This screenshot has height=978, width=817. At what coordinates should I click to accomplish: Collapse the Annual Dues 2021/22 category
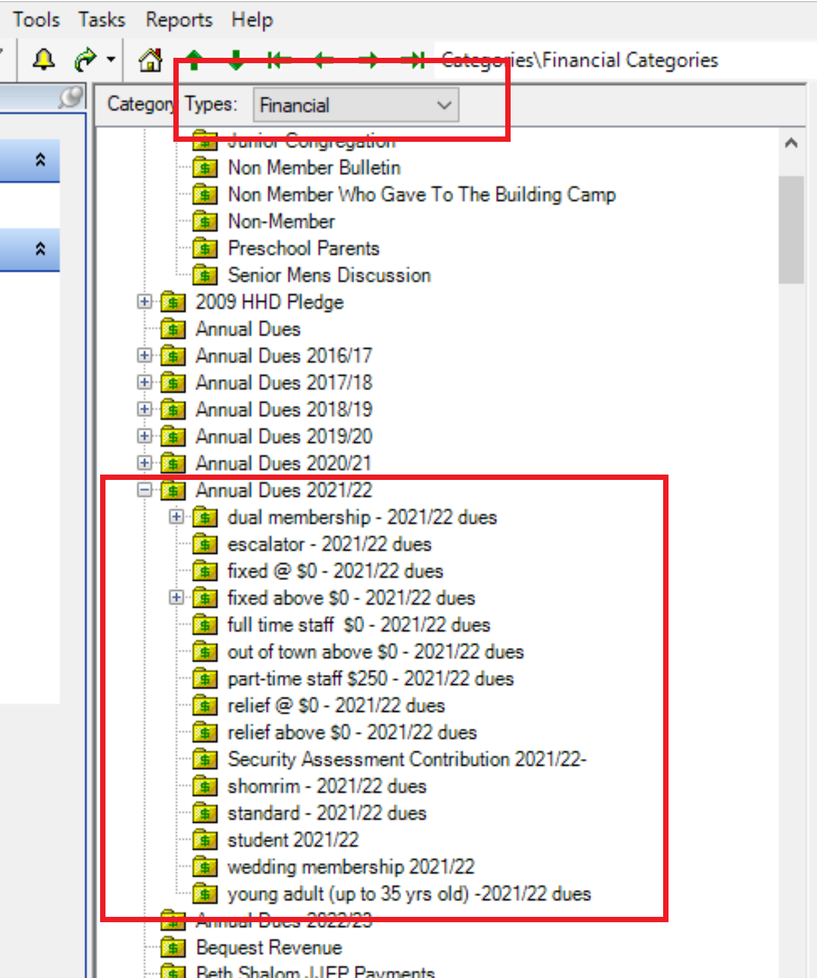(144, 490)
